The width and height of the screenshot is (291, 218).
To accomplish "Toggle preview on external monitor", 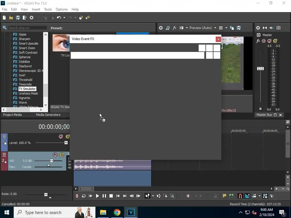I will coord(168,28).
